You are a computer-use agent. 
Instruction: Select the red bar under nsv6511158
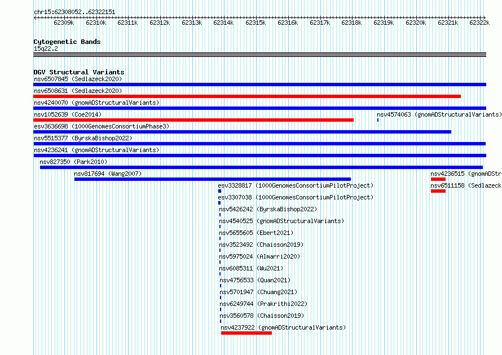click(438, 191)
